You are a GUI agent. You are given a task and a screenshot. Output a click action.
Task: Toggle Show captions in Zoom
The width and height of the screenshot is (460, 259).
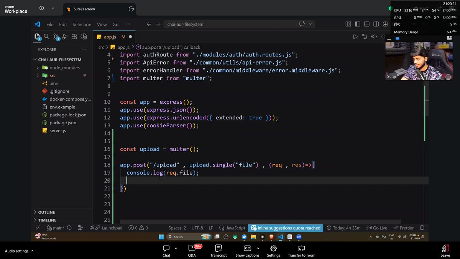(247, 251)
